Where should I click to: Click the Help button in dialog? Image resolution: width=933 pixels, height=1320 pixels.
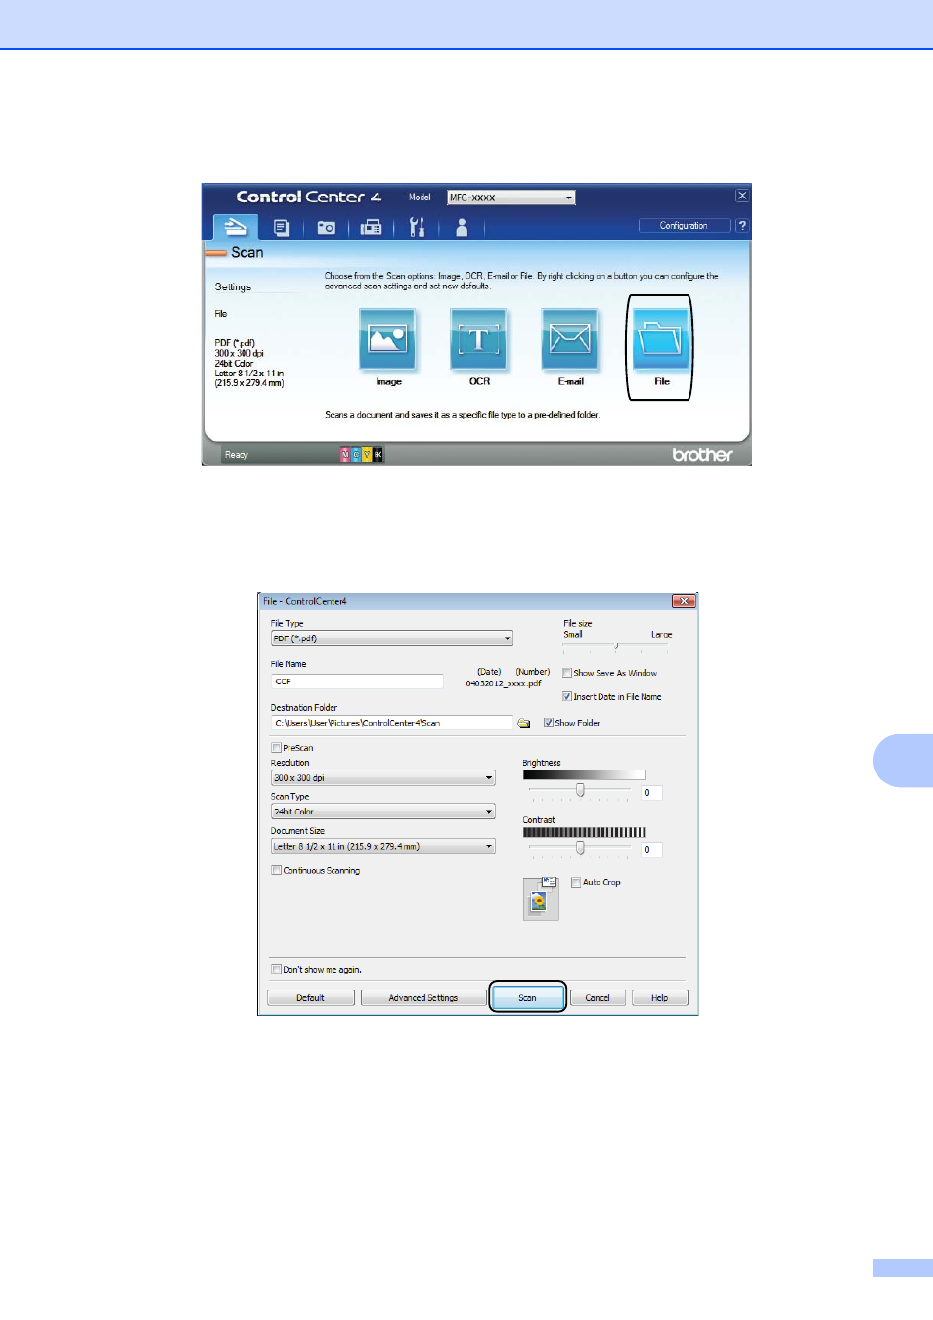click(x=660, y=998)
